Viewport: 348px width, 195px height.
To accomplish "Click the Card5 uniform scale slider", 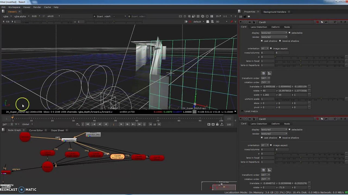I will [310, 99].
